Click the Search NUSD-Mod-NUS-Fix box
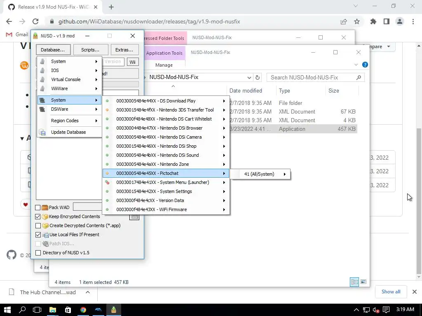 point(315,78)
